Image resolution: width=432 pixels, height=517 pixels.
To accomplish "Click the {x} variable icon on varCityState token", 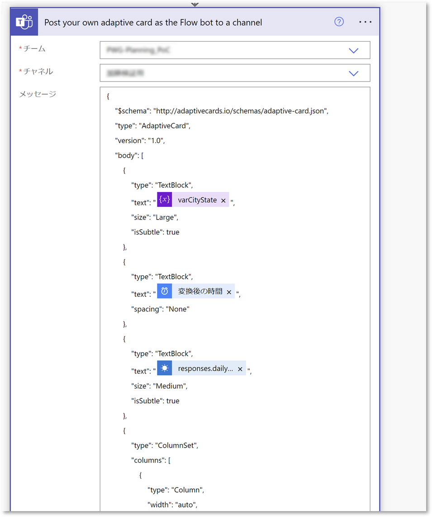I will coord(164,199).
